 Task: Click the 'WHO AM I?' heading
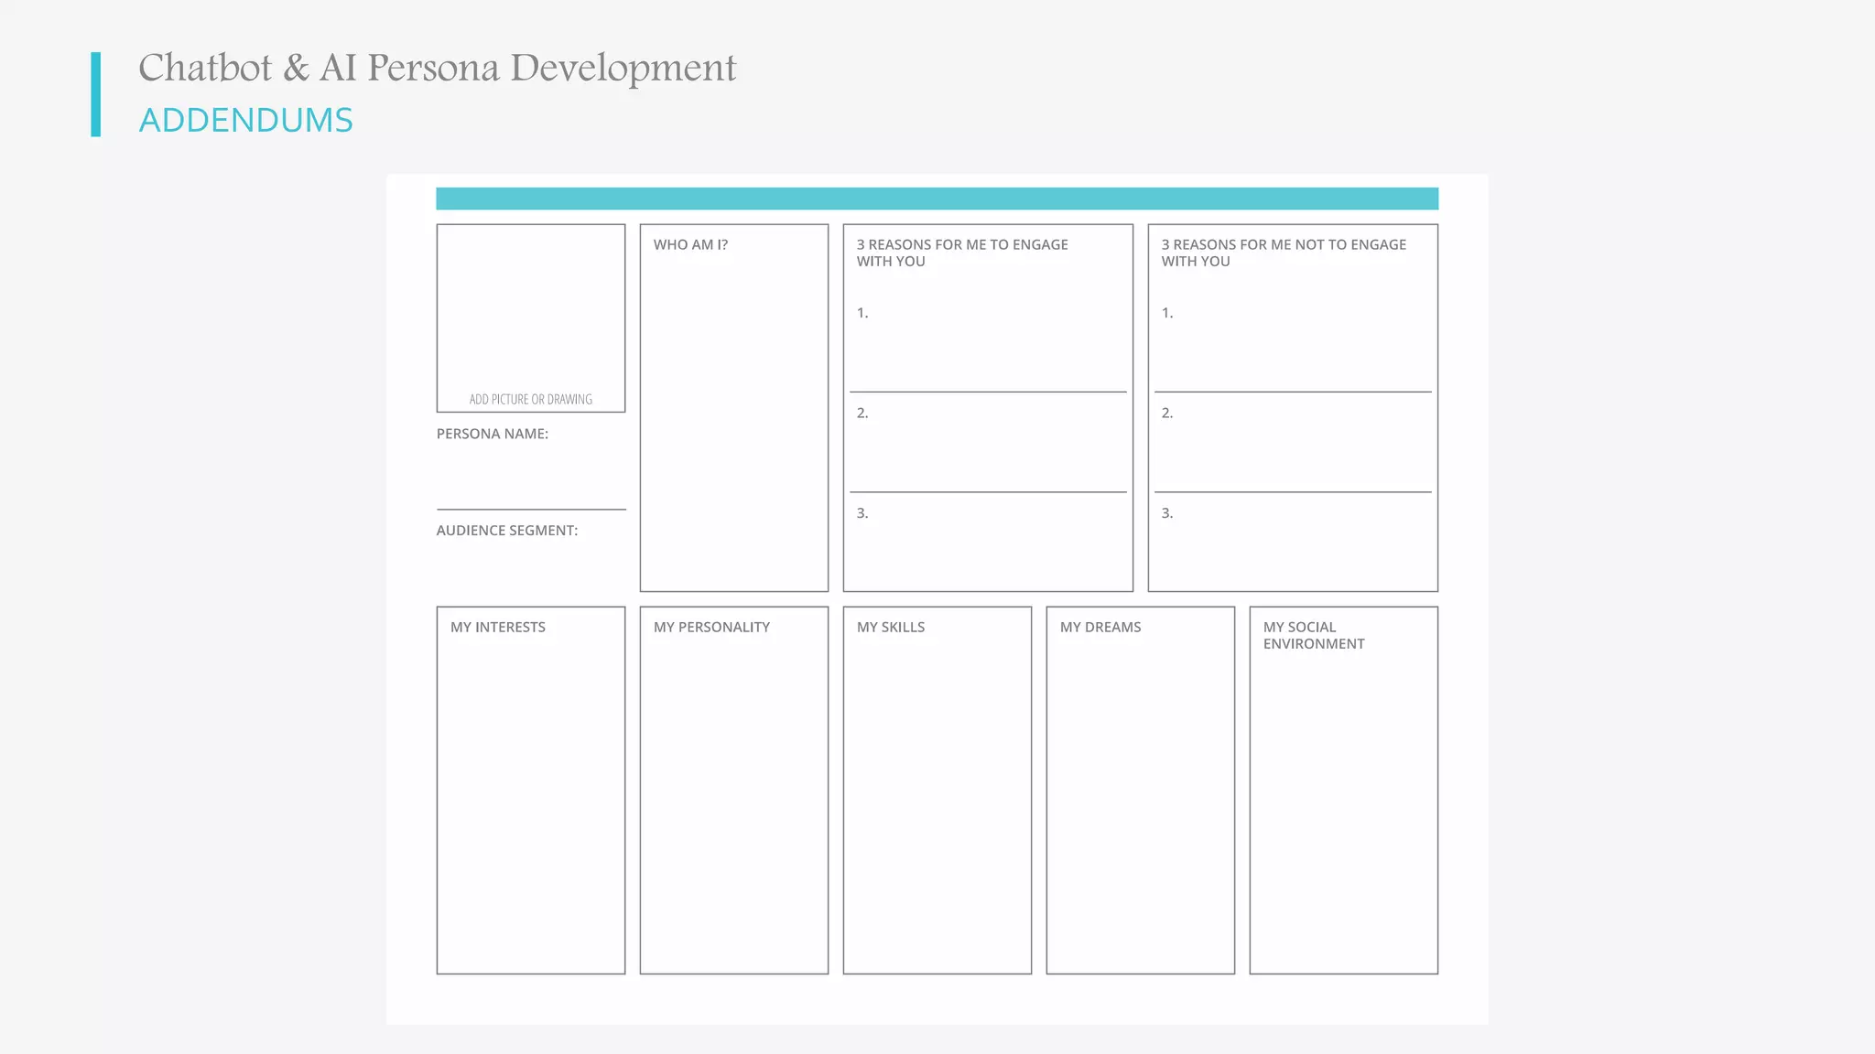click(691, 244)
